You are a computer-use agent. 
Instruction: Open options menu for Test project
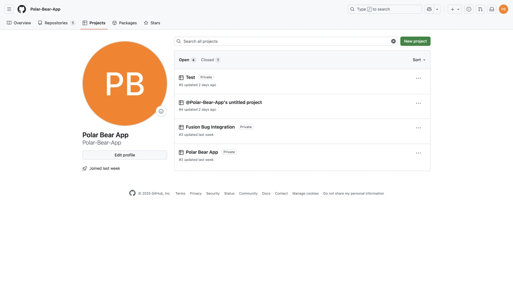click(x=418, y=78)
